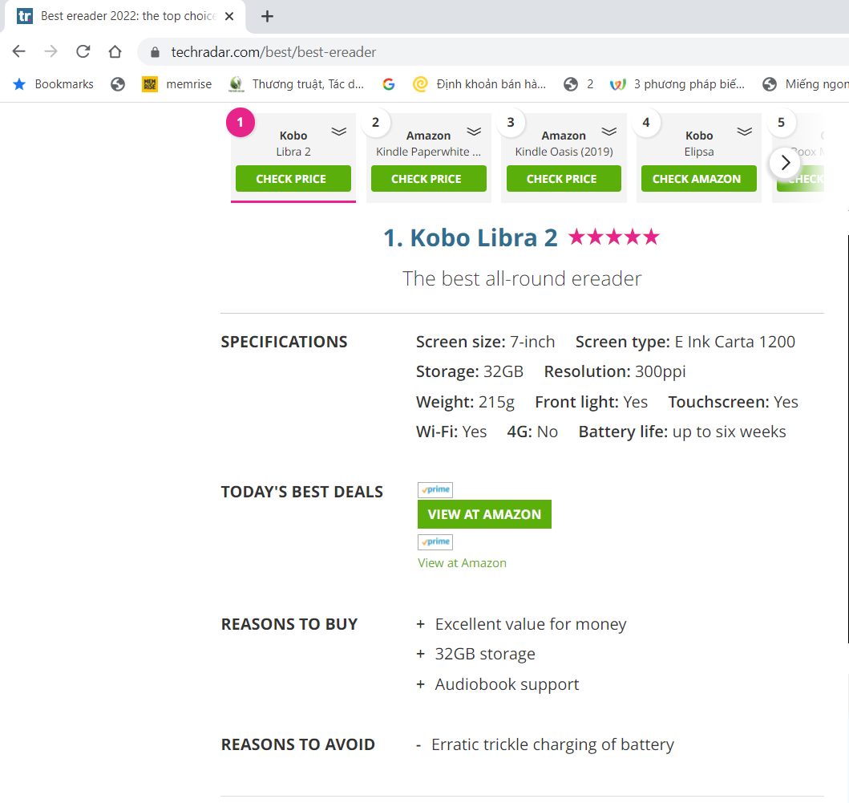Click Check Price for Kobo Libra 2
The height and width of the screenshot is (803, 849).
(x=293, y=179)
